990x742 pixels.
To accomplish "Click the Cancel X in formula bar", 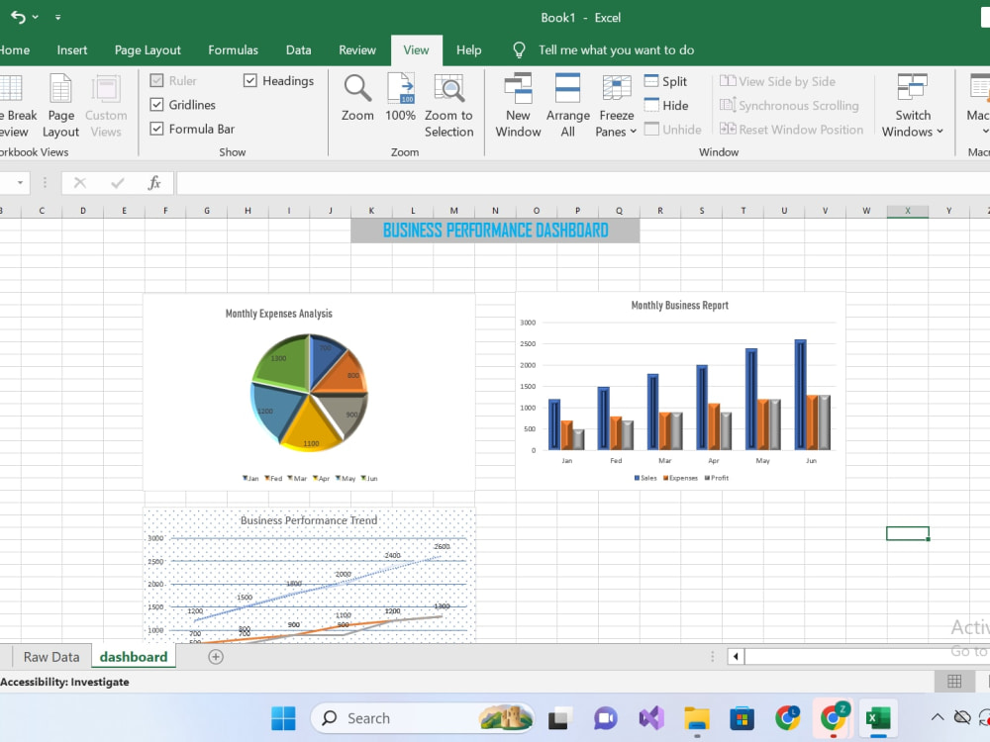I will (79, 183).
